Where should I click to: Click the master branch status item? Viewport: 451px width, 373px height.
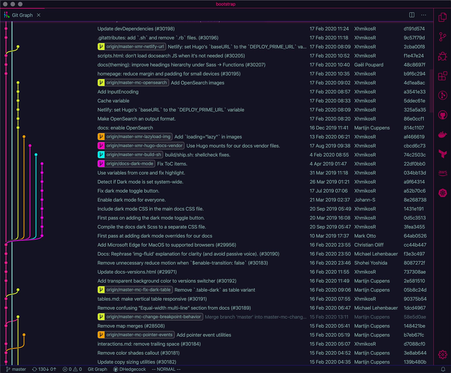pos(16,369)
